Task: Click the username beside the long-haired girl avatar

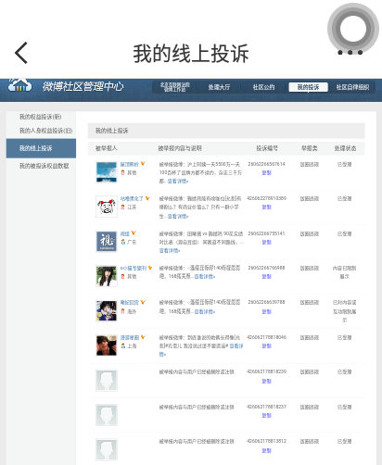Action: pos(134,268)
